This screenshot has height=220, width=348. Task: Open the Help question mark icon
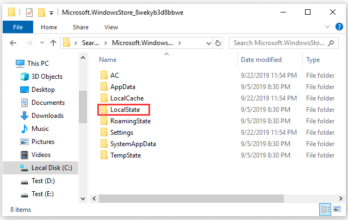339,27
